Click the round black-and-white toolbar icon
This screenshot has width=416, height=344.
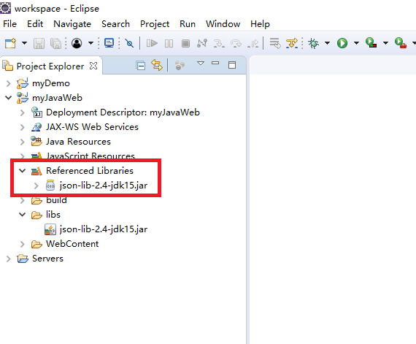(x=77, y=43)
